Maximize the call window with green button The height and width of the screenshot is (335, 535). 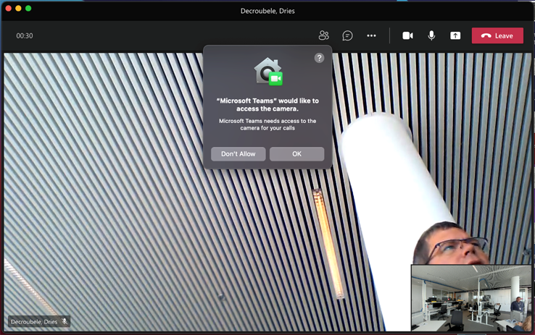tap(29, 9)
